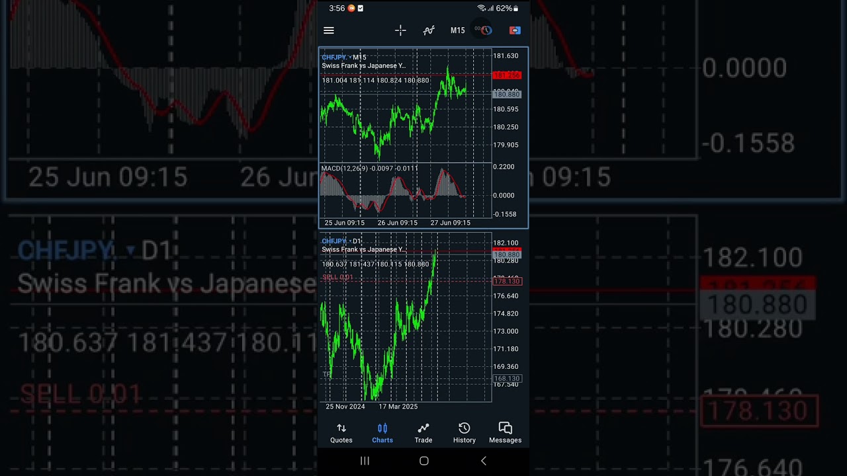The height and width of the screenshot is (476, 847).
Task: Tap the 168.130 take profit price marker
Action: click(507, 379)
